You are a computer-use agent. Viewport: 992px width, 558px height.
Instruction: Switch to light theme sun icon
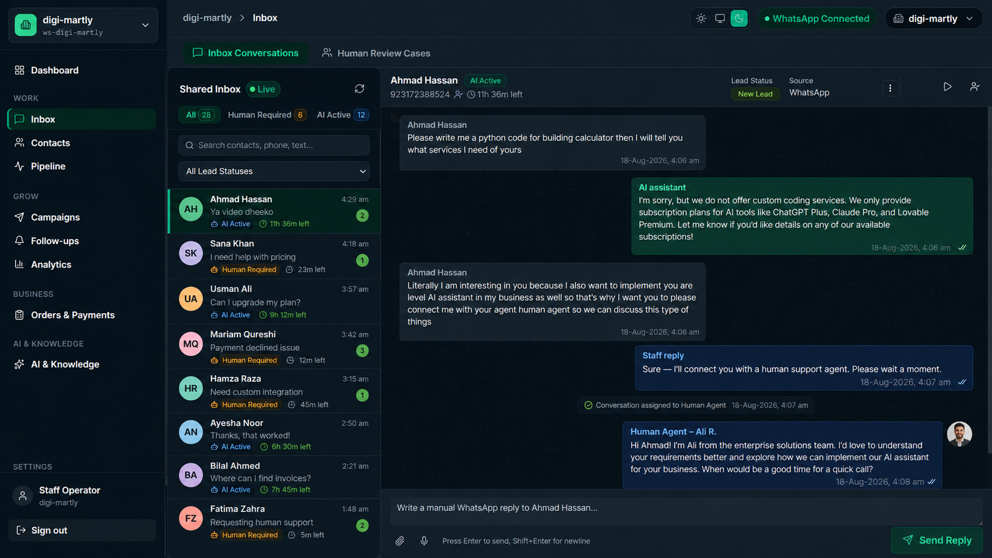coord(701,19)
